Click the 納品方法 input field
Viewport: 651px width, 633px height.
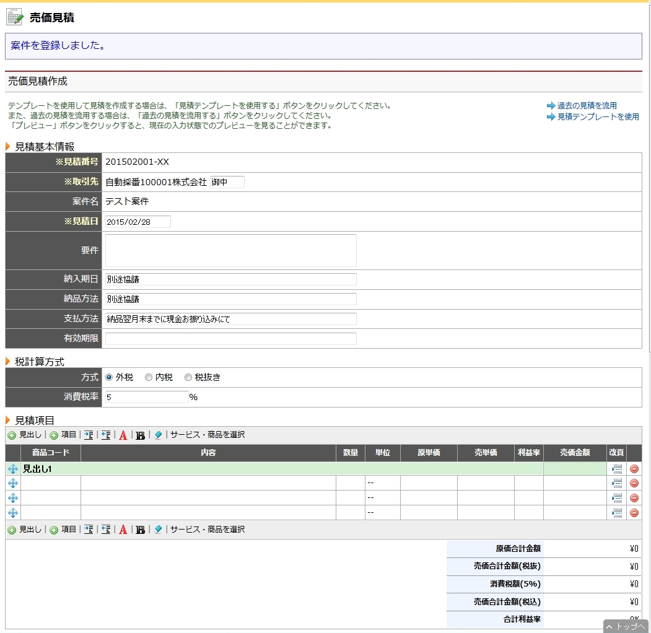pos(231,299)
